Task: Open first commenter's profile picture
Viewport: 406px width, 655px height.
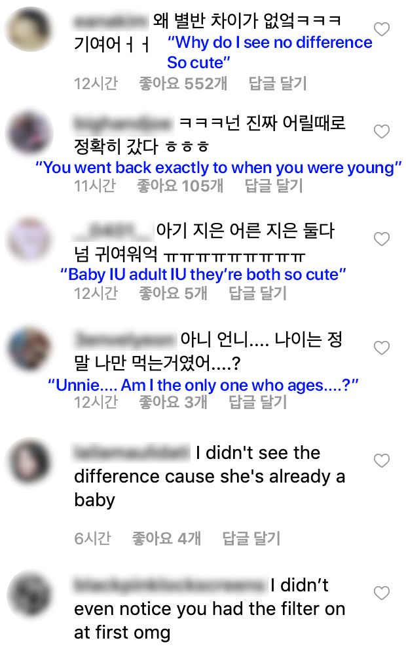Action: [29, 30]
